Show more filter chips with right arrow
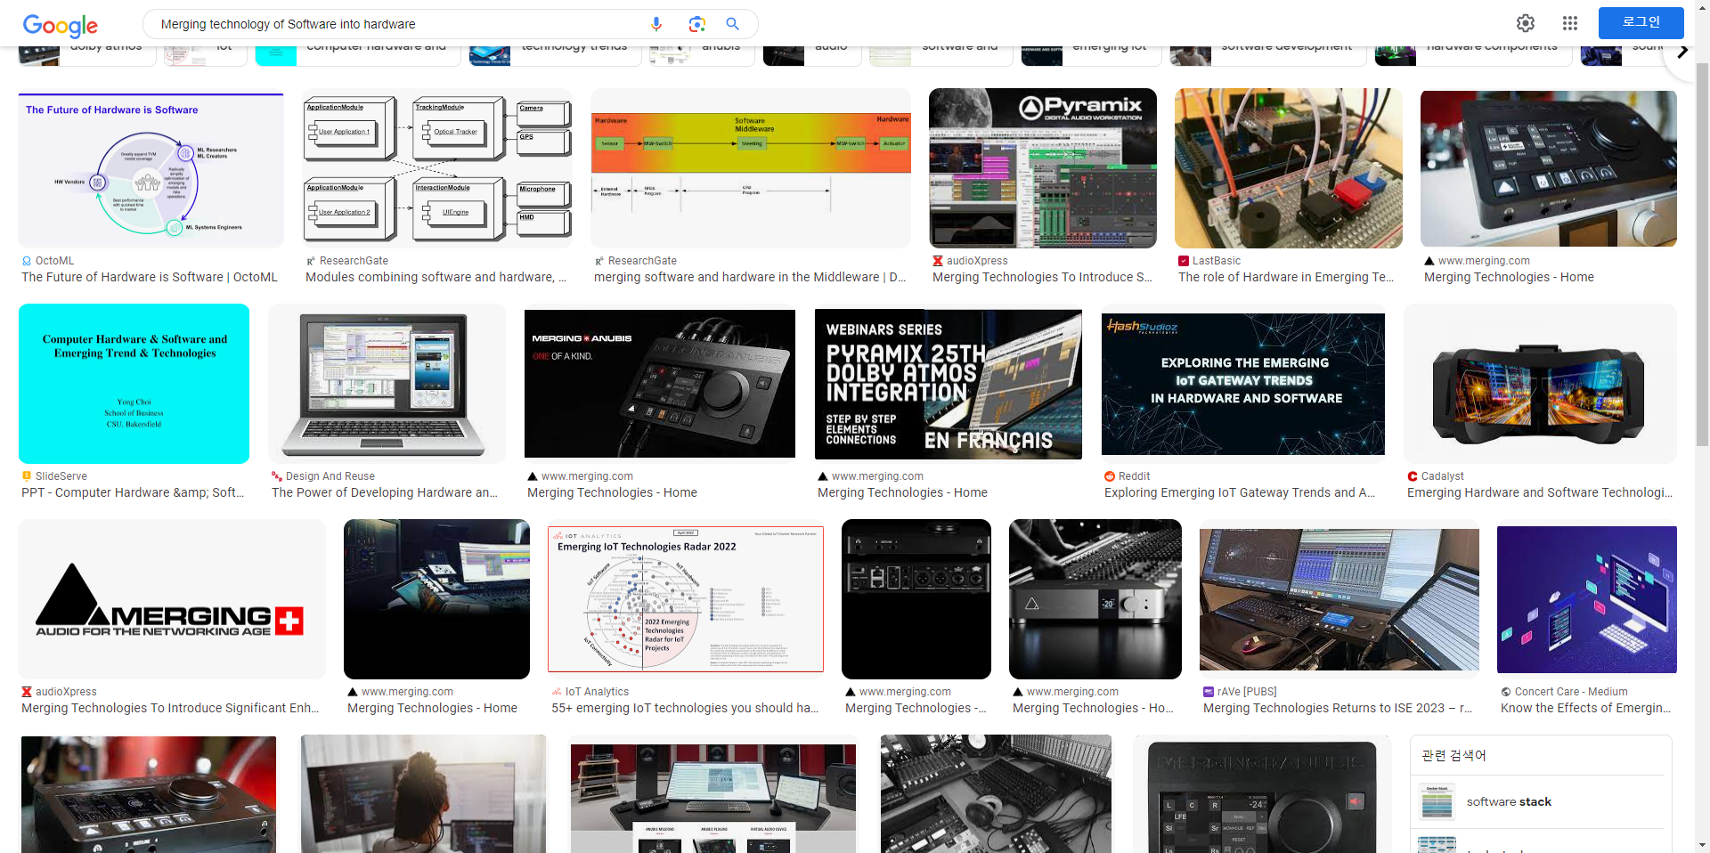Image resolution: width=1710 pixels, height=853 pixels. click(x=1682, y=52)
